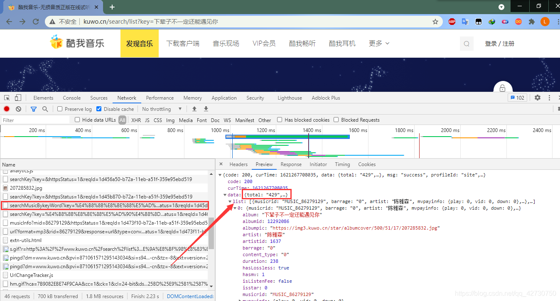Click the 登录 / 注册 link
The height and width of the screenshot is (301, 560).
click(500, 43)
